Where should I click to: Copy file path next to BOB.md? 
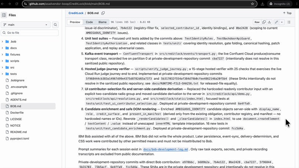pyautogui.click(x=103, y=13)
